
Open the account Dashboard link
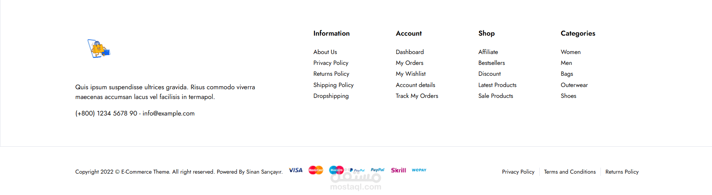click(410, 52)
